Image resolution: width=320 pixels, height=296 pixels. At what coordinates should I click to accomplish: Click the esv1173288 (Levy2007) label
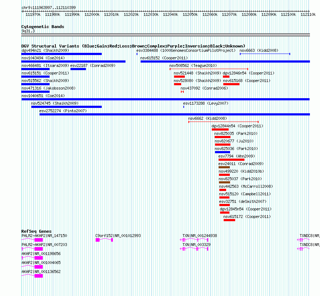coord(206,103)
